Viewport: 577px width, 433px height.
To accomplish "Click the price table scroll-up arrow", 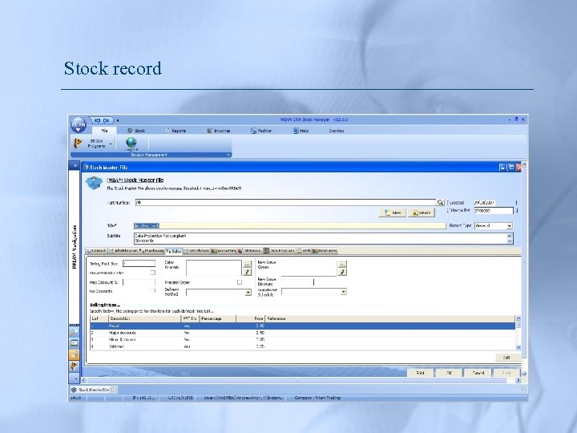I will coord(518,318).
